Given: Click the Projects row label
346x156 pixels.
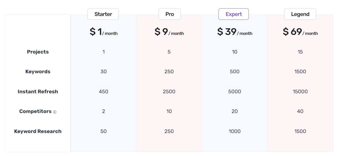Looking at the screenshot, I should (x=38, y=52).
